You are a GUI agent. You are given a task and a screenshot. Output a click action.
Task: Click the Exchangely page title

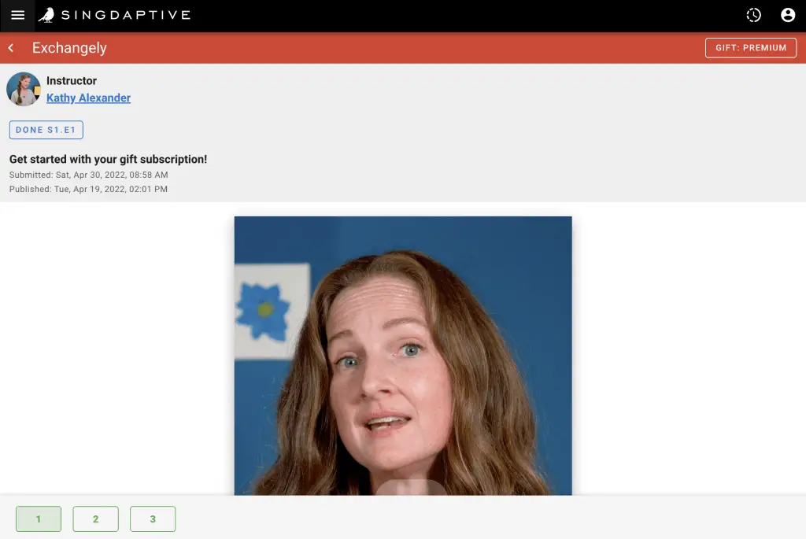pyautogui.click(x=69, y=48)
